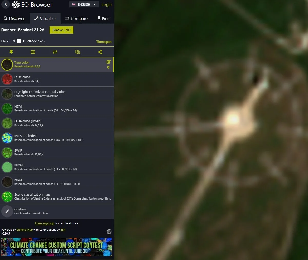Open the Climate Change Custom Script Contest banner
This screenshot has height=260, width=308.
click(56, 247)
